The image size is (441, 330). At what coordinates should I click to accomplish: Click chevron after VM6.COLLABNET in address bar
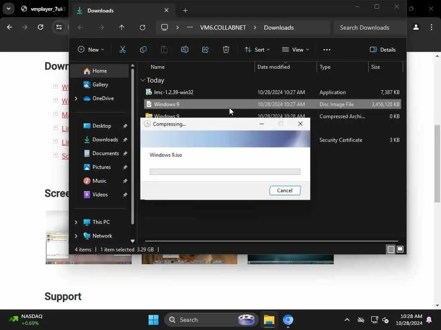coord(255,27)
